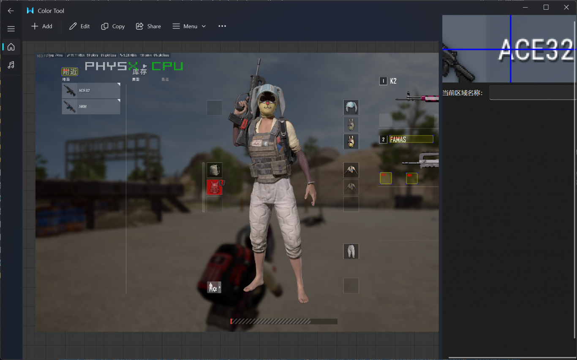Click the slot number 1 box
The width and height of the screenshot is (577, 360).
pyautogui.click(x=383, y=81)
